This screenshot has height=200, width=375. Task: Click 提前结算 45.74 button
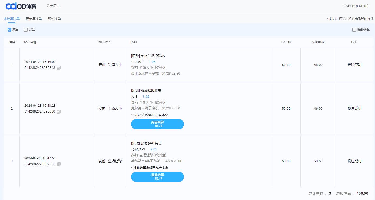coord(158,124)
